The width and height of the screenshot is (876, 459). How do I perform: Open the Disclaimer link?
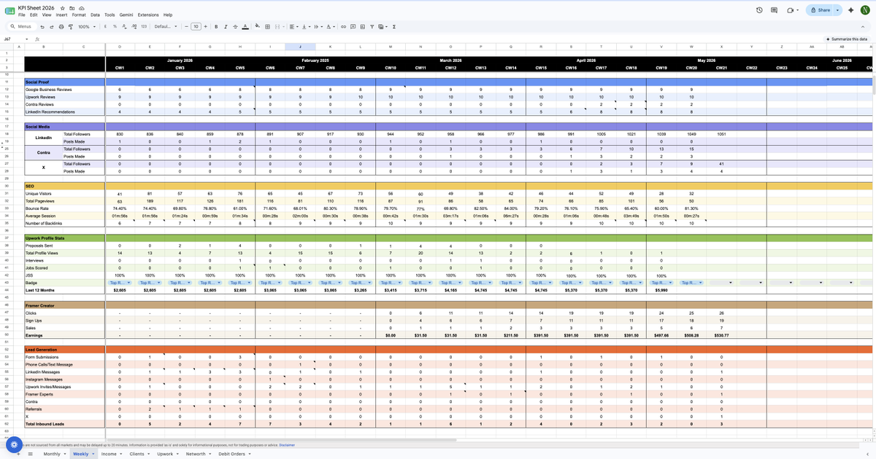click(287, 444)
